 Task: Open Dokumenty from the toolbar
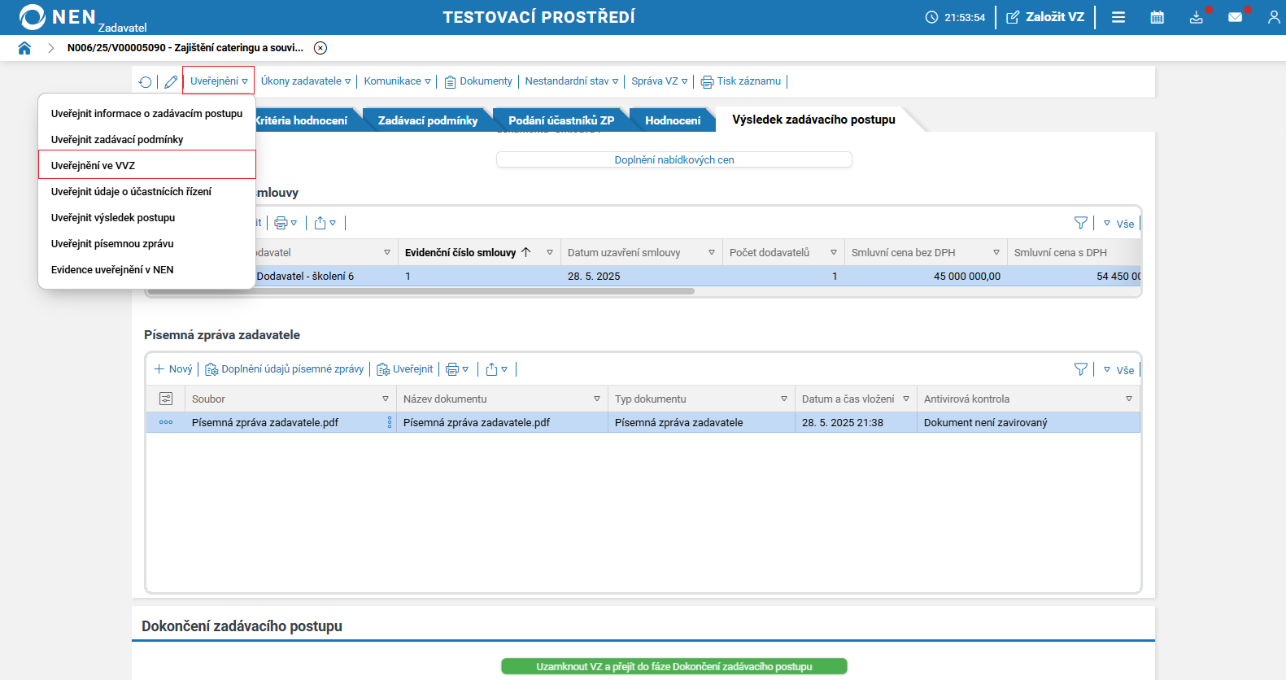click(x=478, y=81)
